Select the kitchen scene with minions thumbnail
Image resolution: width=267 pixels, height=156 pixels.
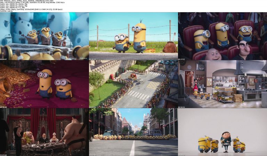[222, 84]
